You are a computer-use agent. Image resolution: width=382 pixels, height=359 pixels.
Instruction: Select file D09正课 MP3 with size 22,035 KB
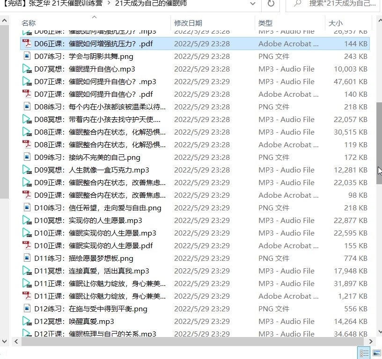(195, 182)
